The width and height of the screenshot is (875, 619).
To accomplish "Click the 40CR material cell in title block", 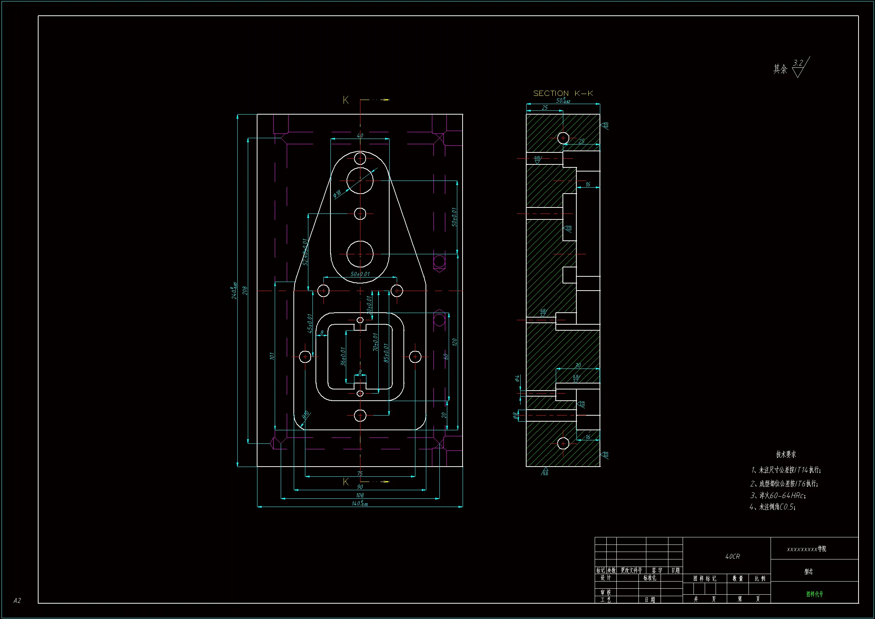I will click(x=732, y=556).
